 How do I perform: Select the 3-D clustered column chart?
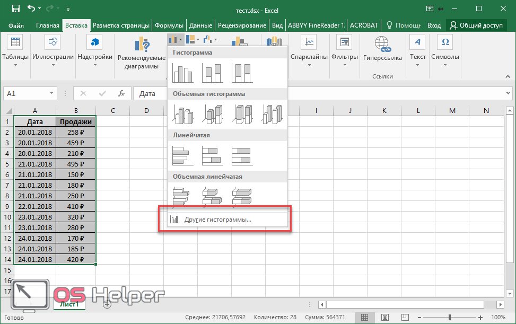[x=183, y=113]
